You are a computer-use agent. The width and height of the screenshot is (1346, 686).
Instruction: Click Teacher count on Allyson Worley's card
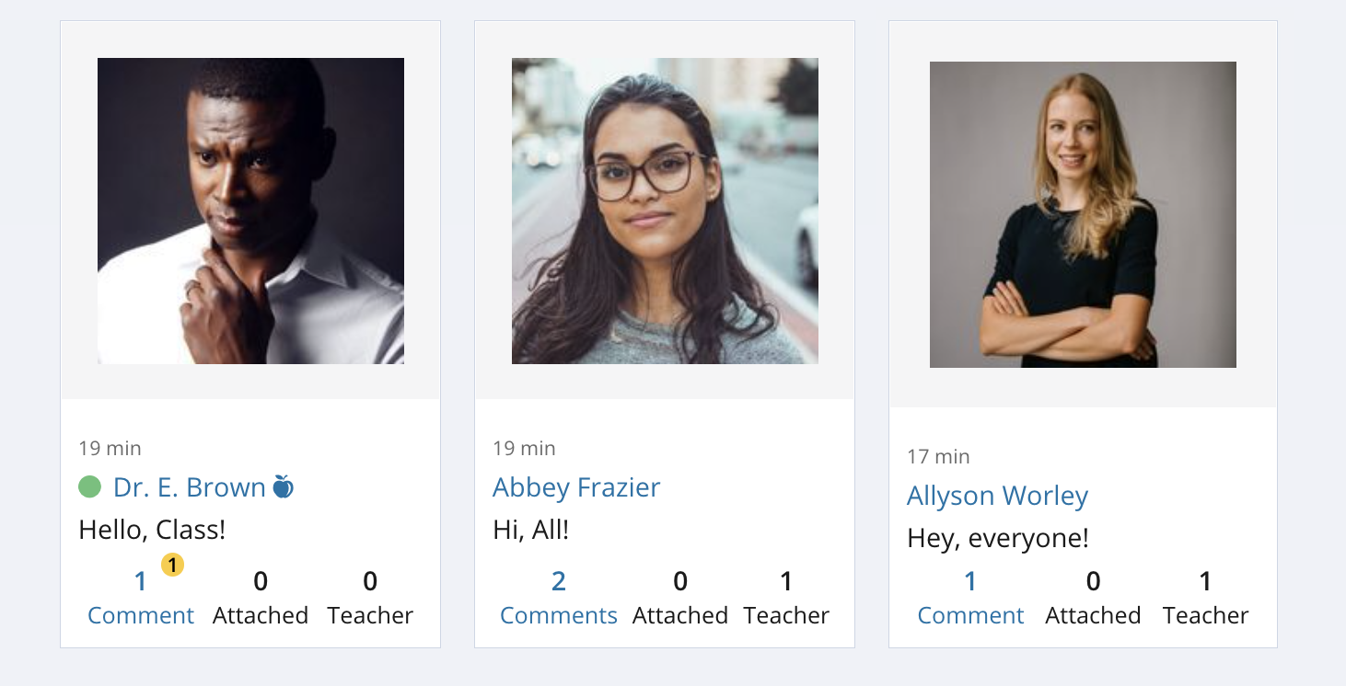point(1205,599)
